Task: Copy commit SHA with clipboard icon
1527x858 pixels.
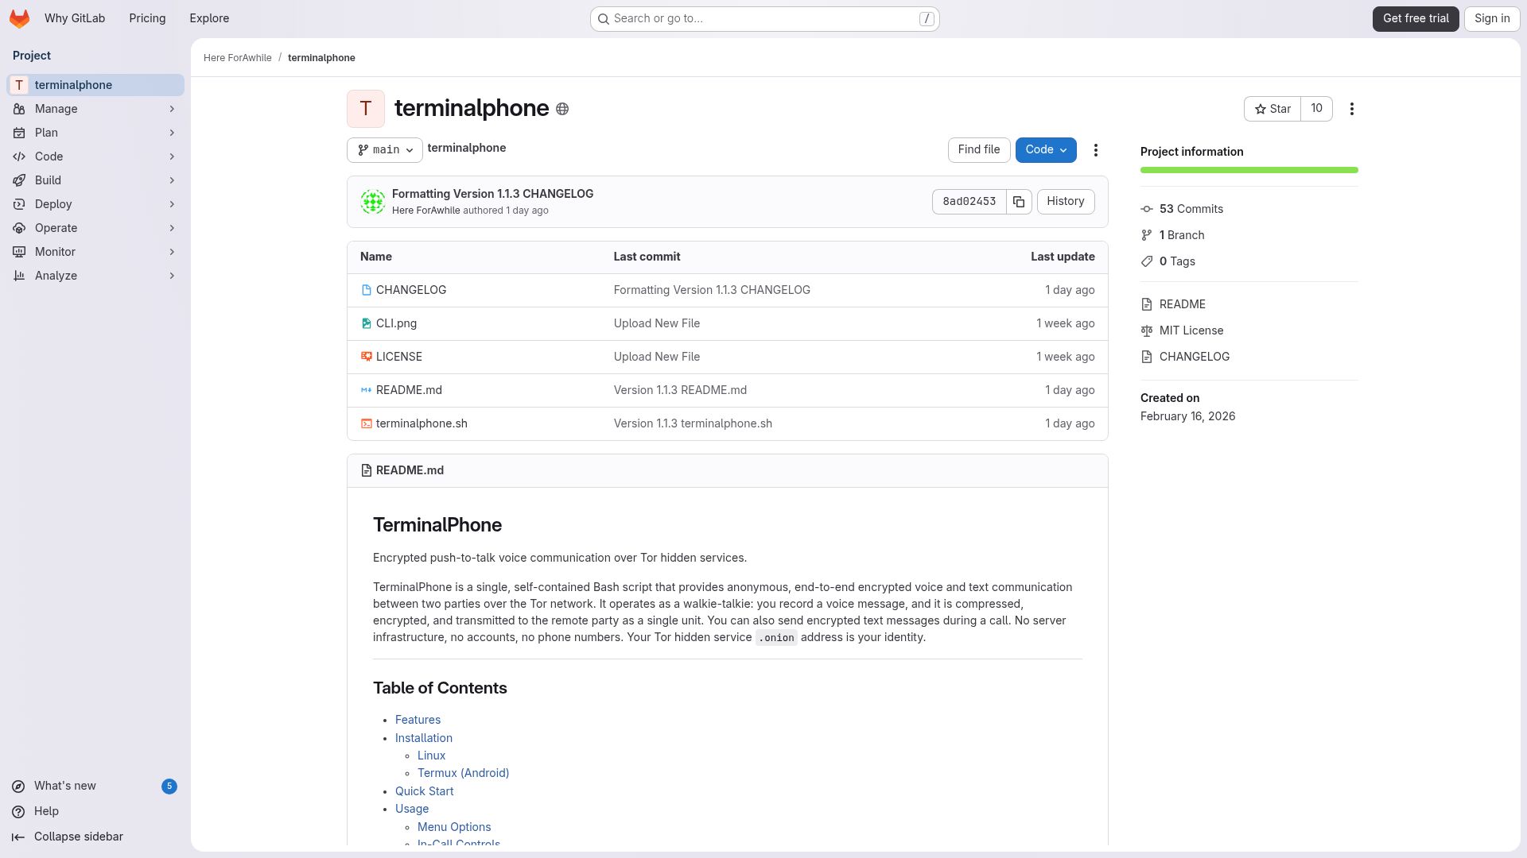Action: [1019, 202]
